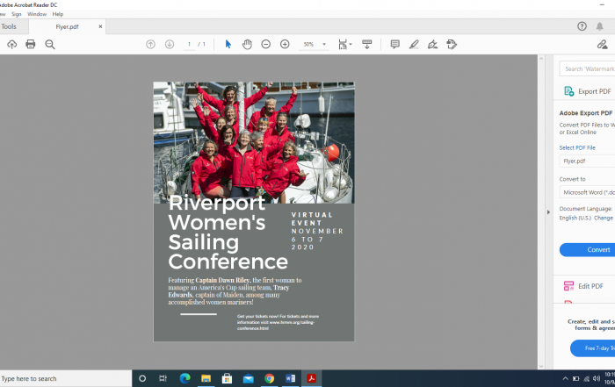
Task: Click the print icon in the toolbar
Action: pyautogui.click(x=31, y=44)
